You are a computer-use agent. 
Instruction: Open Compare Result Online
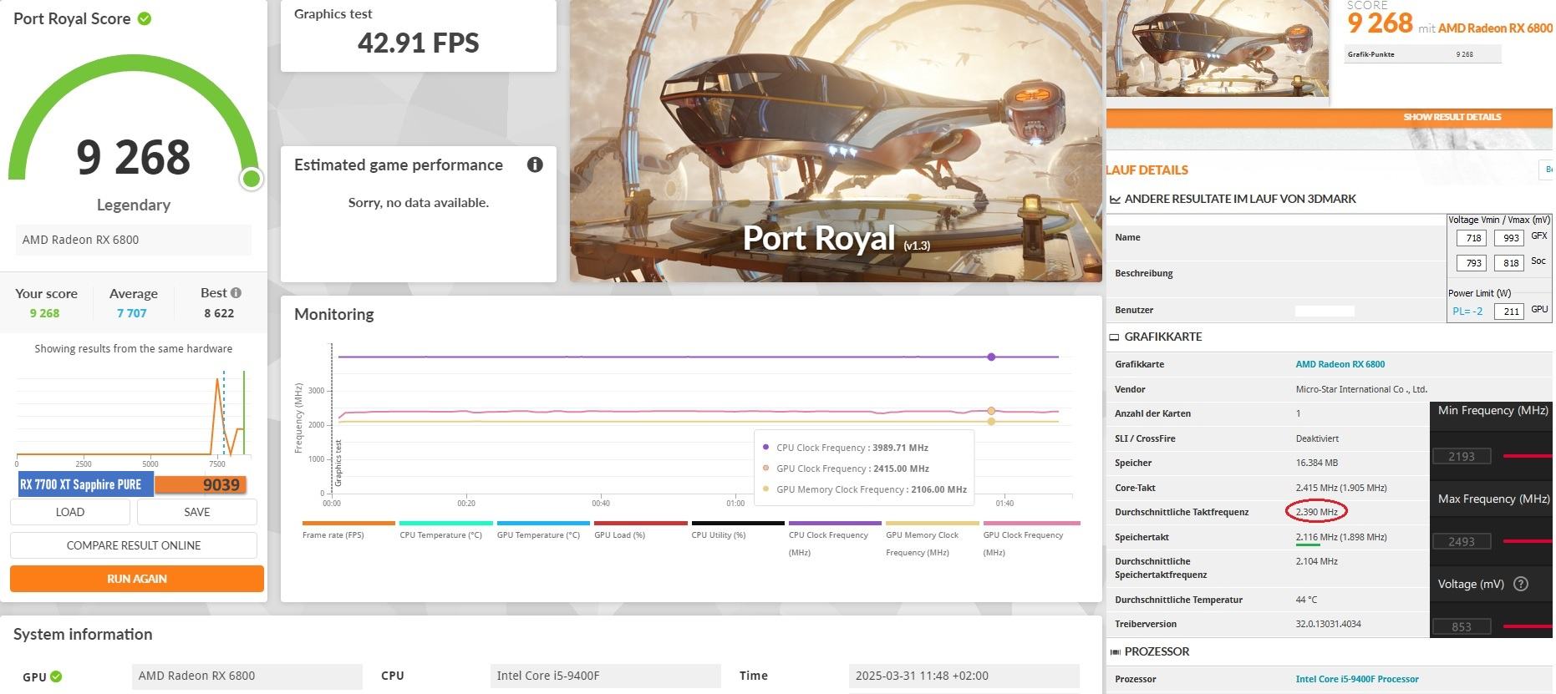click(x=134, y=545)
